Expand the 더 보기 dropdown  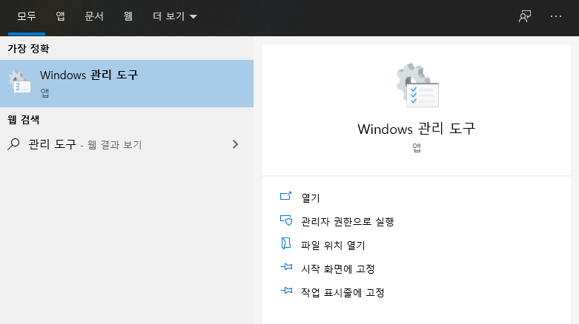click(175, 16)
